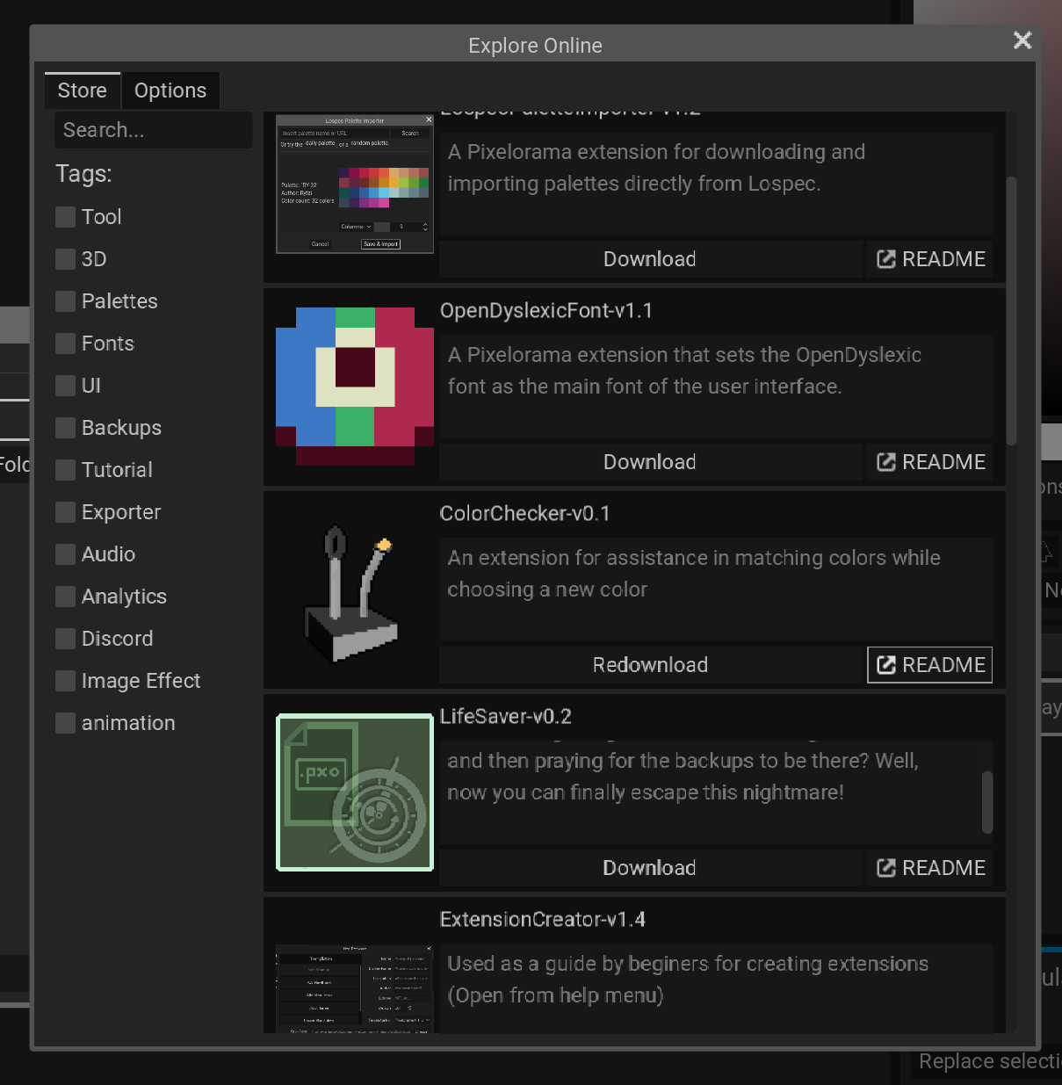Open the LifeSaver-v0.2 README
Image resolution: width=1062 pixels, height=1085 pixels.
tap(930, 868)
